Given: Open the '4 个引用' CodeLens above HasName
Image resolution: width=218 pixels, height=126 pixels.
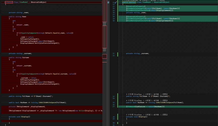Looking at the screenshot, I should [x=129, y=100].
